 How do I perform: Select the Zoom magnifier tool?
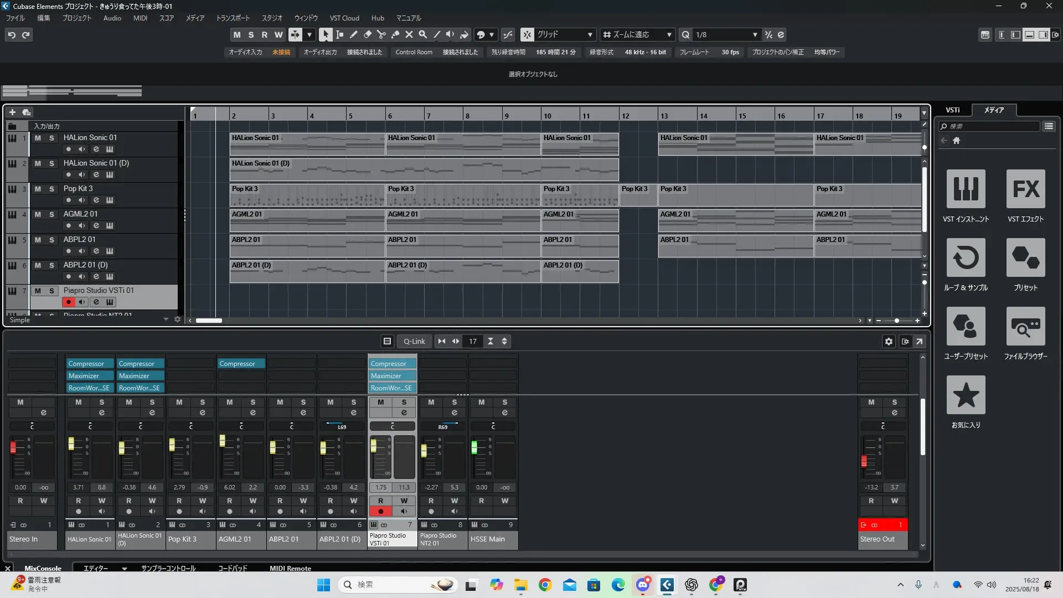[x=422, y=34]
